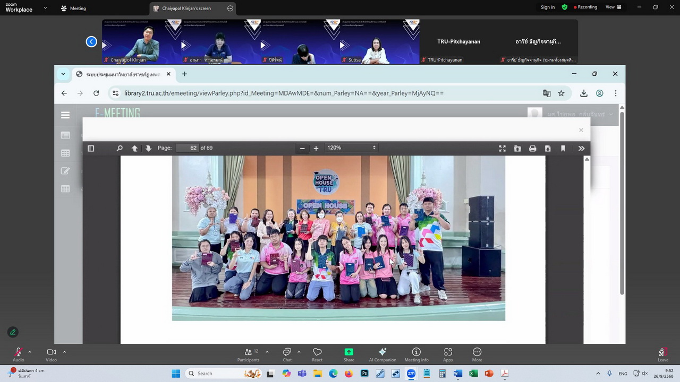The image size is (680, 382).
Task: Go to next PDF page
Action: pyautogui.click(x=148, y=148)
